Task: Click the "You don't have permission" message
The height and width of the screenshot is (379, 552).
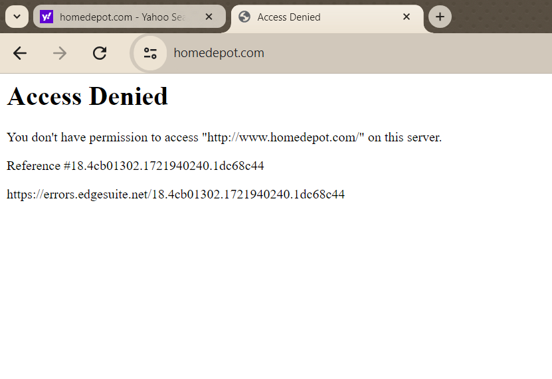Action: tap(224, 137)
